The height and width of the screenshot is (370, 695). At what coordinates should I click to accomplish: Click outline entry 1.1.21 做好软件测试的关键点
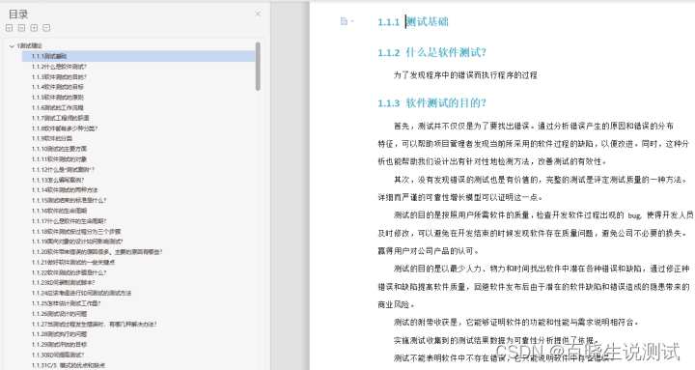tap(73, 262)
